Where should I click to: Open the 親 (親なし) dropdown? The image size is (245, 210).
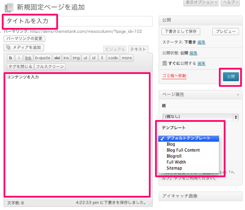200,117
